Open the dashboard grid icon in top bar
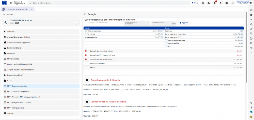Image resolution: width=254 pixels, height=120 pixels. tap(202, 3)
